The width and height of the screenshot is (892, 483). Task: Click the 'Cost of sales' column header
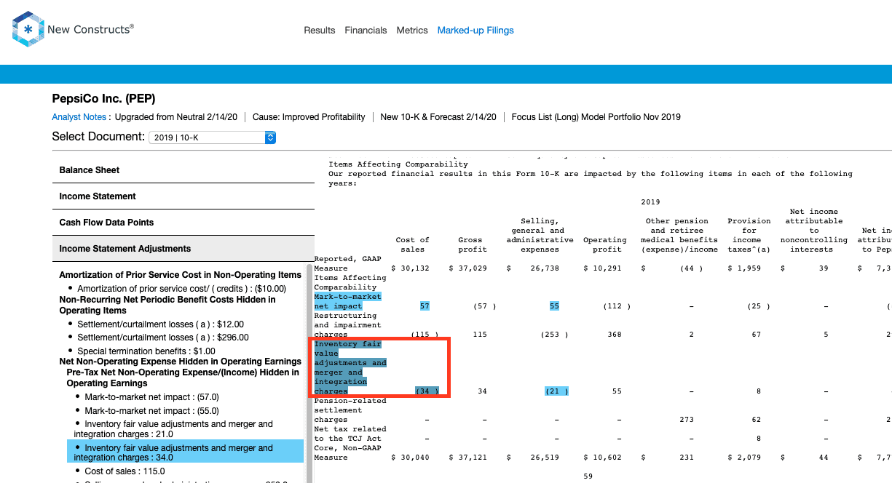(x=412, y=244)
